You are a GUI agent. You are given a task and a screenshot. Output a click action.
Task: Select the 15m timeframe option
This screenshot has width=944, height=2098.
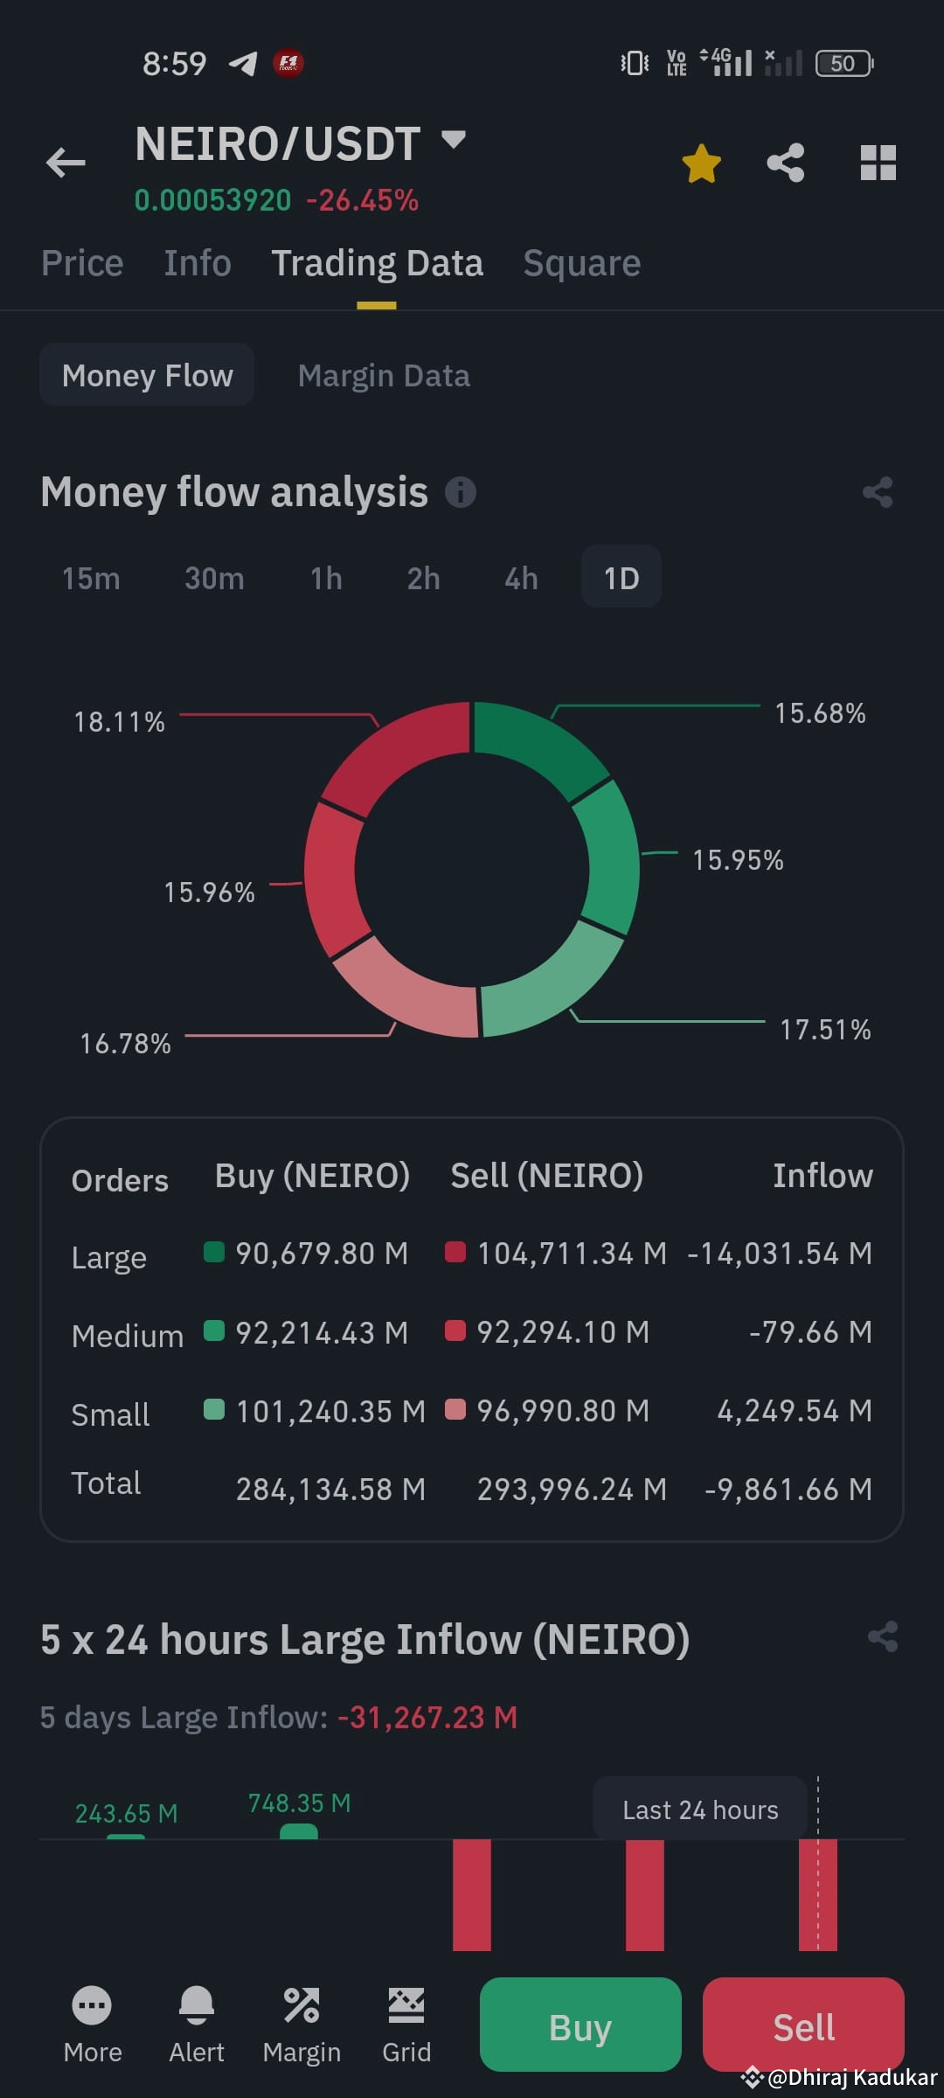coord(91,578)
